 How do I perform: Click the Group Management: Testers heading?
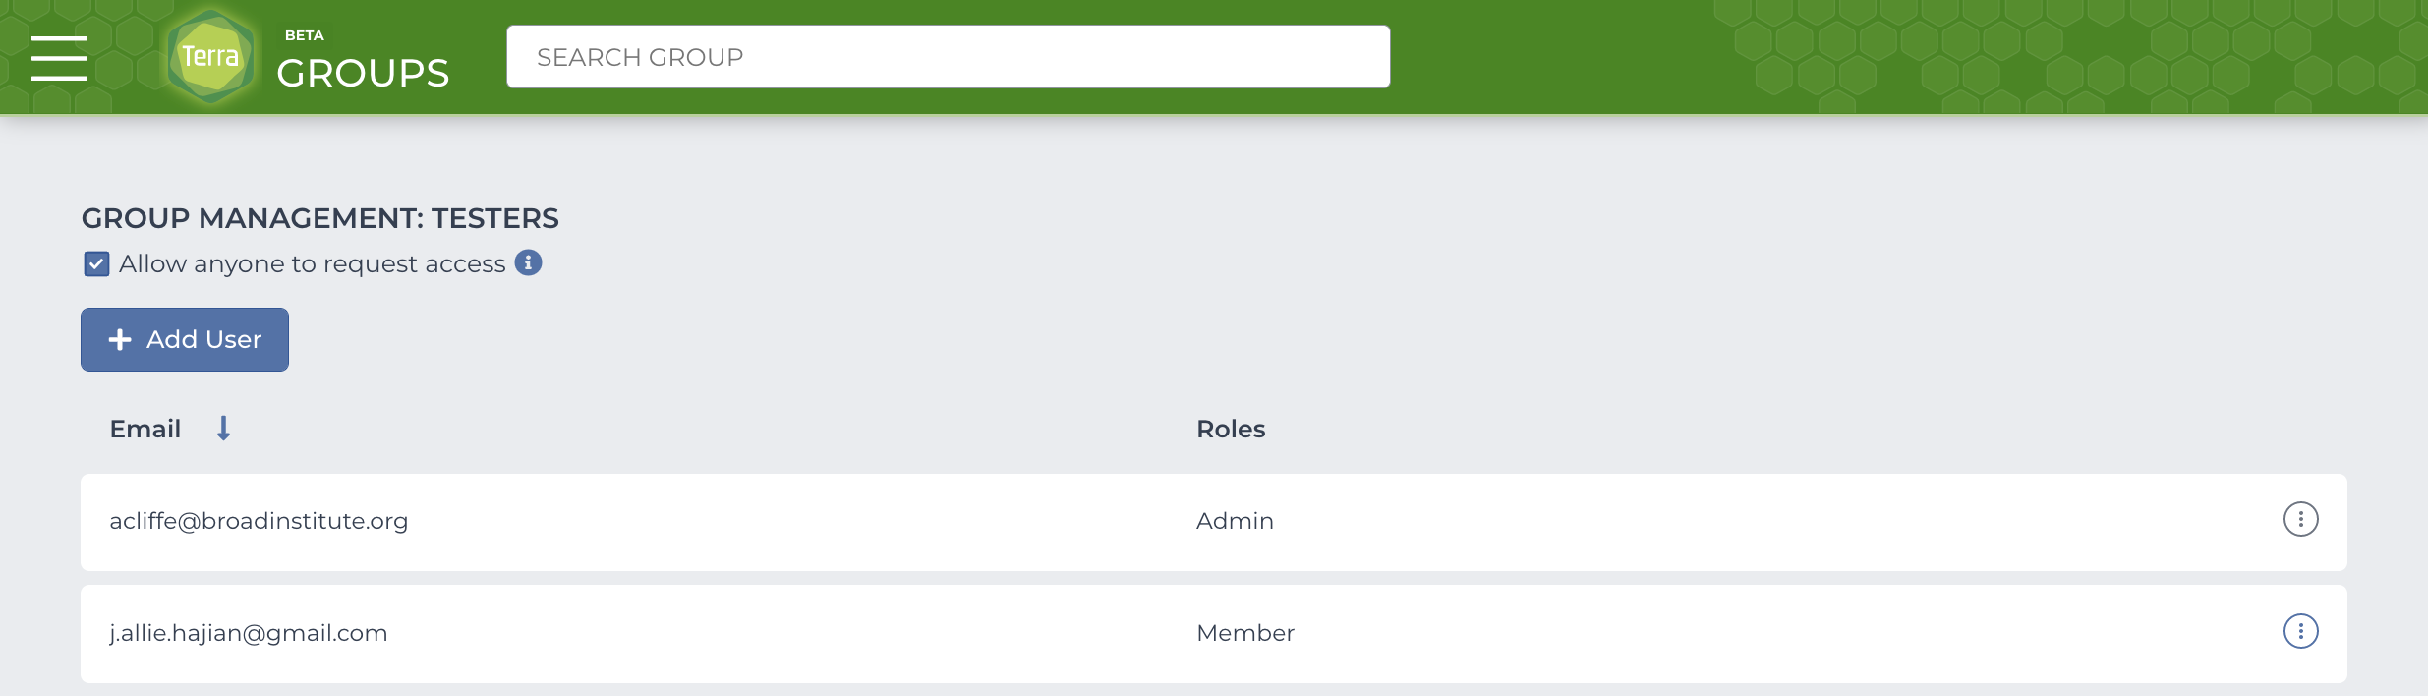[x=320, y=218]
